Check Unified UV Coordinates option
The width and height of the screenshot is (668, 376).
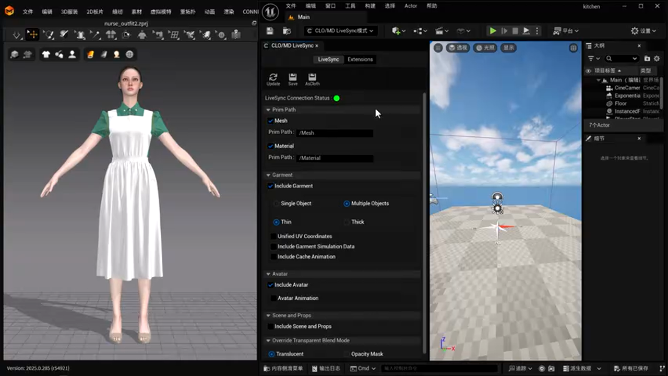click(273, 237)
